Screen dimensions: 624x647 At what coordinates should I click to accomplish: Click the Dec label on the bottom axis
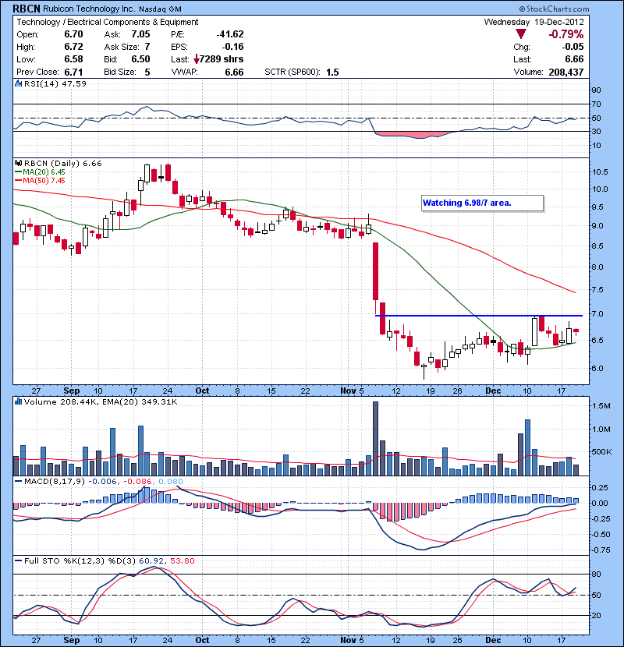[x=493, y=640]
